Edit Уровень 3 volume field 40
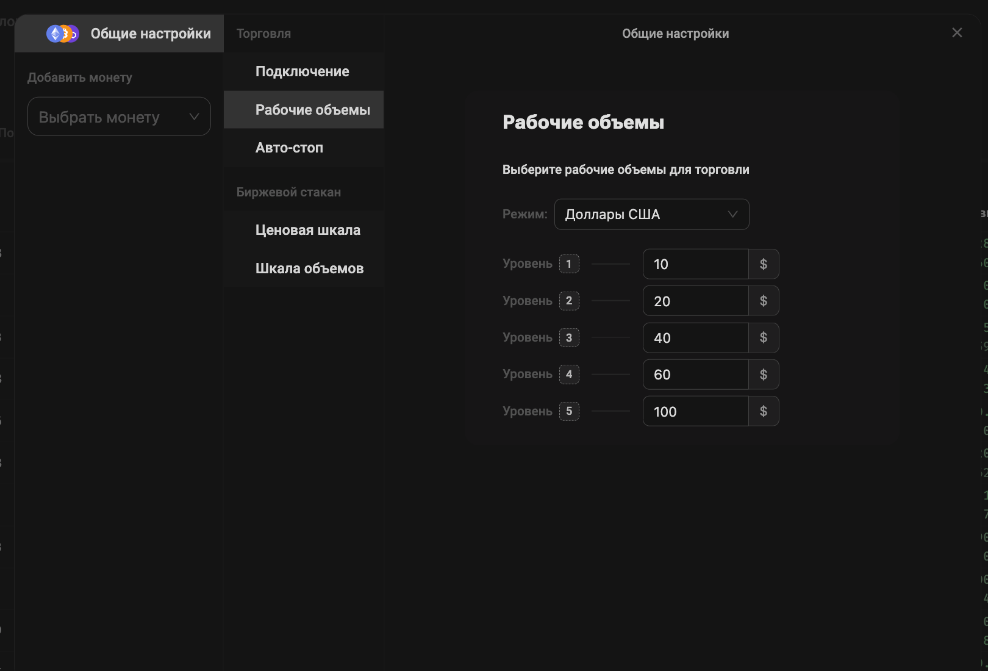Viewport: 988px width, 671px height. 695,337
